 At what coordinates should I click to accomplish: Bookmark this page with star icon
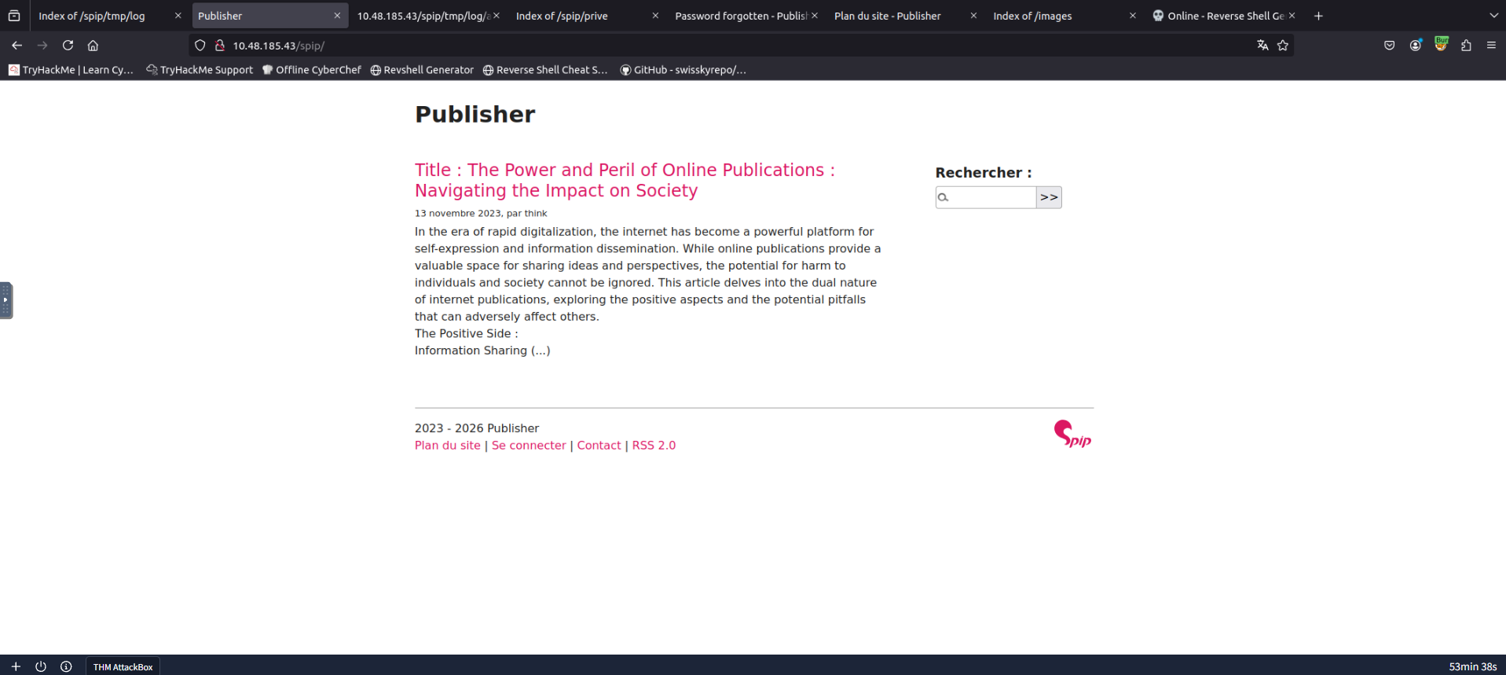click(x=1283, y=46)
